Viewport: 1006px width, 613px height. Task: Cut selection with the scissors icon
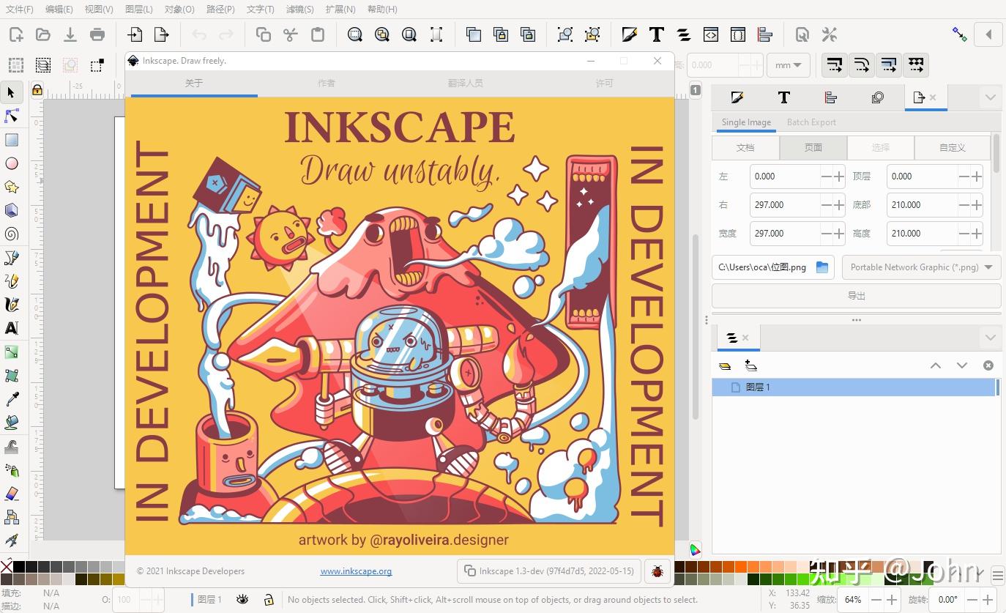(290, 34)
